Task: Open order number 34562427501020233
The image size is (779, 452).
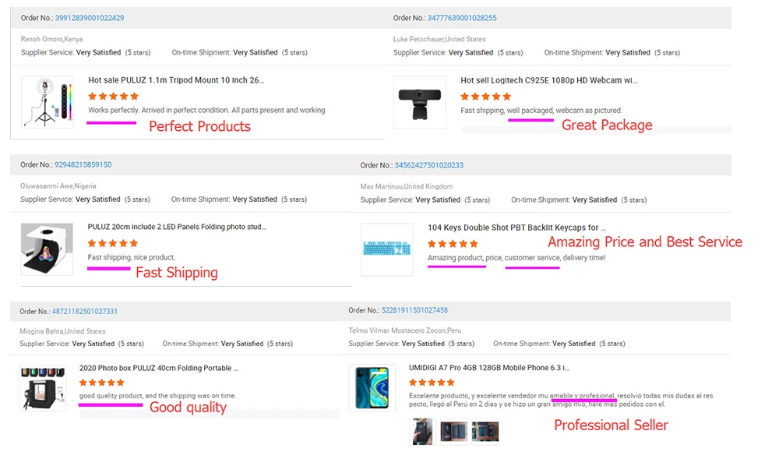Action: (x=428, y=165)
